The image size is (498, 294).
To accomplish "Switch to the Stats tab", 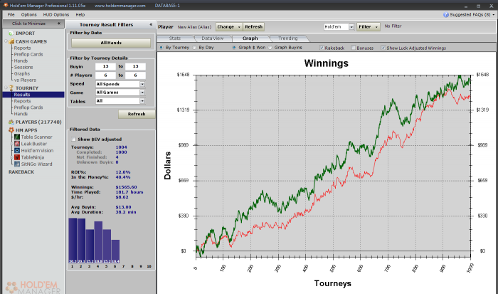I will tap(175, 38).
